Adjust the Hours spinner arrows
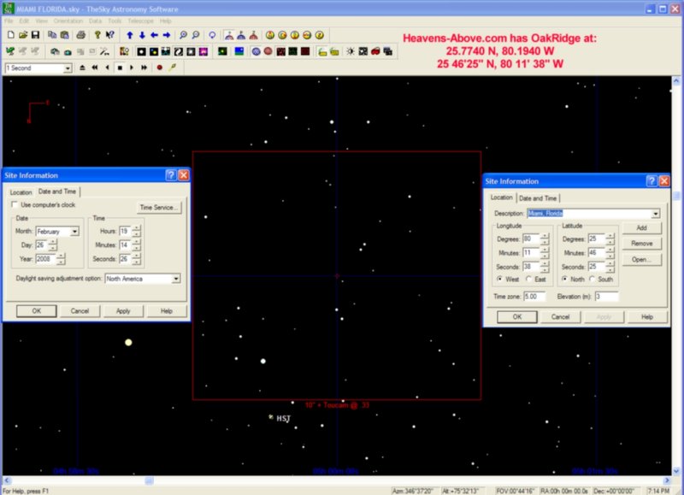The width and height of the screenshot is (684, 495). (x=137, y=231)
